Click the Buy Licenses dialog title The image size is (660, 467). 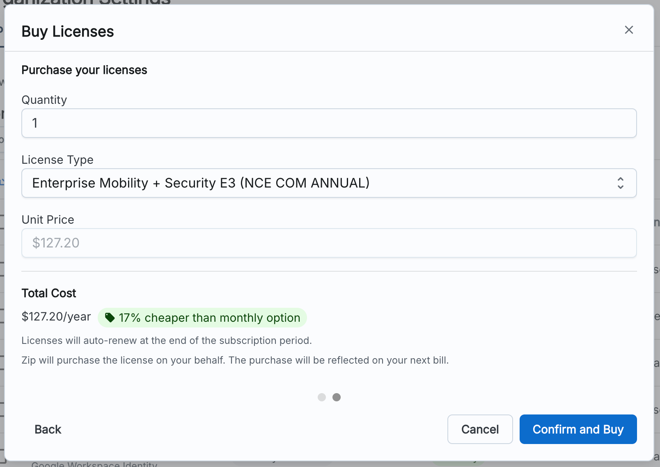point(68,32)
